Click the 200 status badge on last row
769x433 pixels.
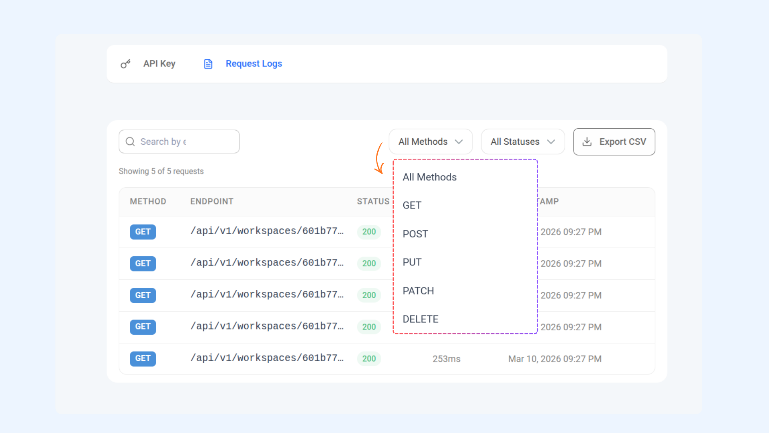[x=368, y=358]
